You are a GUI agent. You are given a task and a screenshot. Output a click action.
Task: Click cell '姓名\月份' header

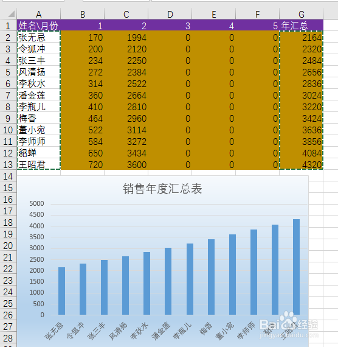pos(39,26)
